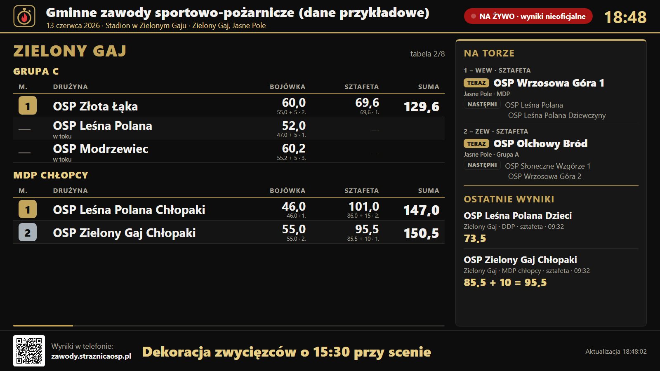660x371 pixels.
Task: Click the 18:48 clock display
Action: pos(625,17)
